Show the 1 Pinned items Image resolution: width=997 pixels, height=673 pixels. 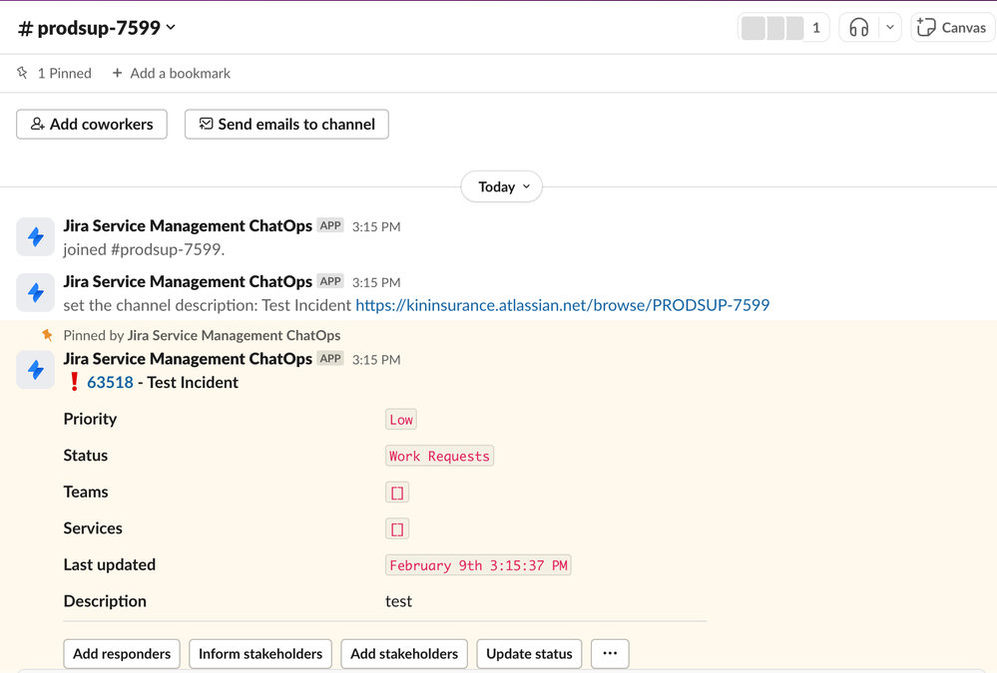(x=55, y=73)
